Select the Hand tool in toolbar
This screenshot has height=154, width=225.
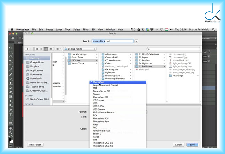point(10,128)
